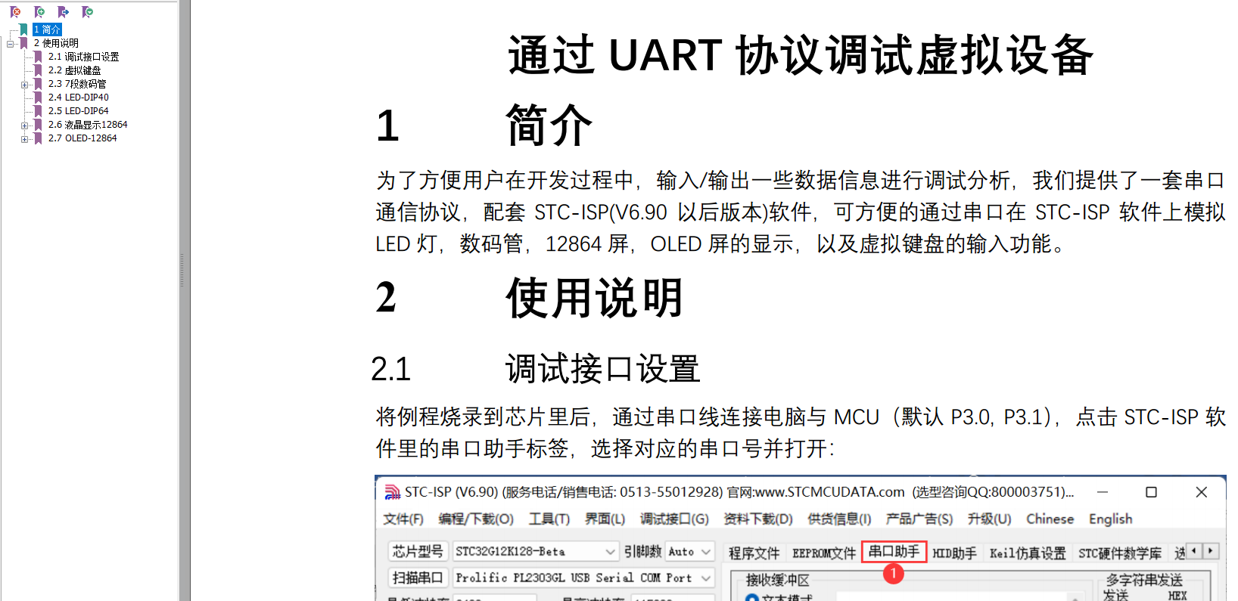Open the 文件(F) menu in STC-ISP image
Viewport: 1238px width, 601px height.
point(403,519)
